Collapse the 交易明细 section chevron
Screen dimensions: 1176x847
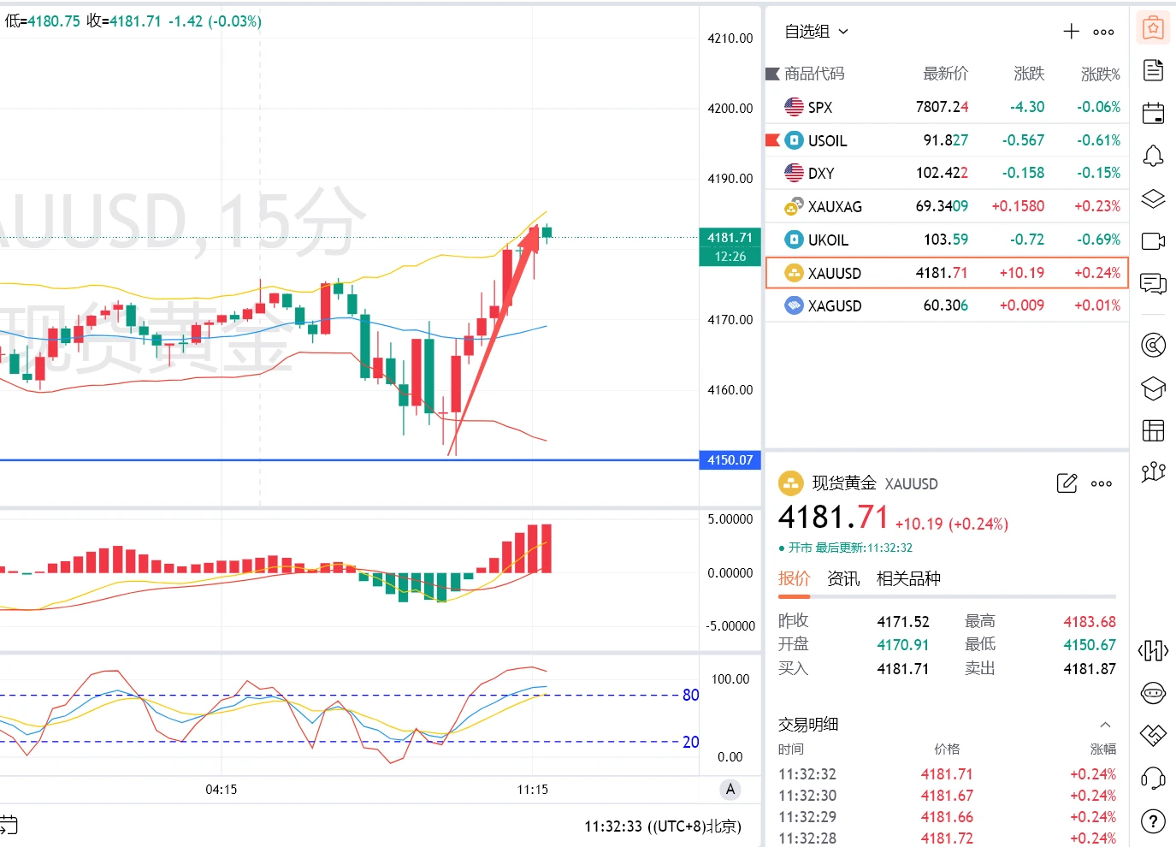(1105, 725)
